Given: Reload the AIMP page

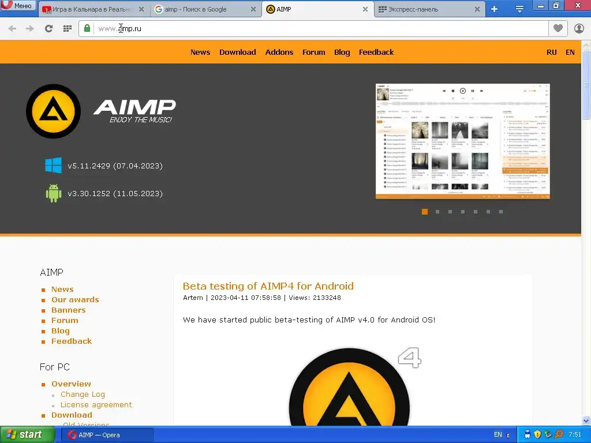Looking at the screenshot, I should [48, 29].
